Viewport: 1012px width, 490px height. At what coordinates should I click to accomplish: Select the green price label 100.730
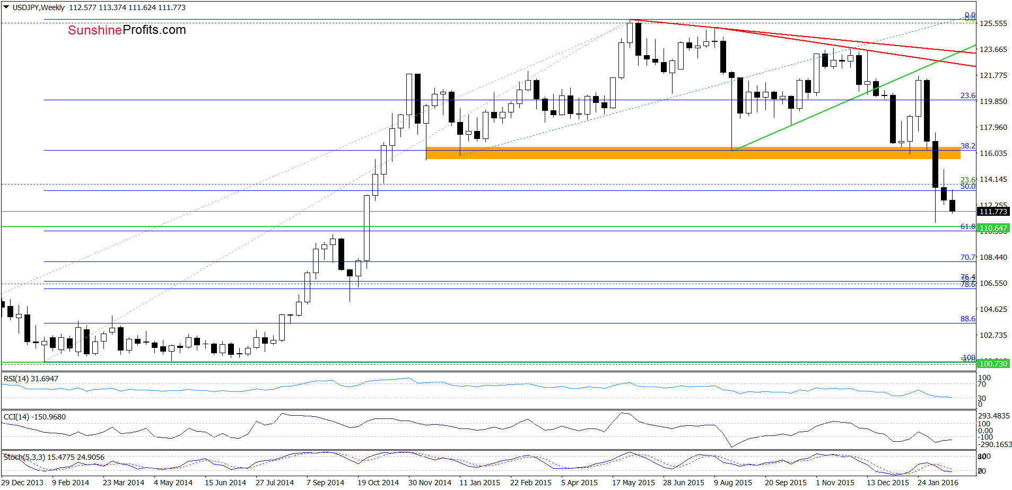click(993, 363)
